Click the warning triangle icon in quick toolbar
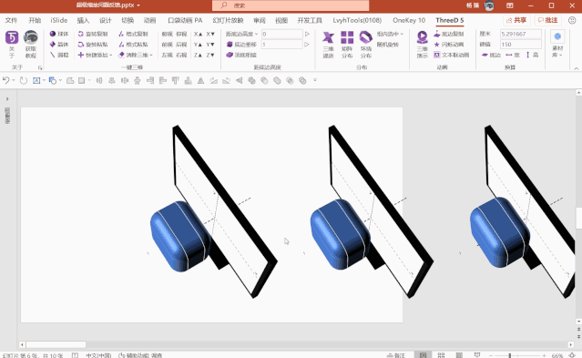The width and height of the screenshot is (582, 358). click(x=200, y=80)
